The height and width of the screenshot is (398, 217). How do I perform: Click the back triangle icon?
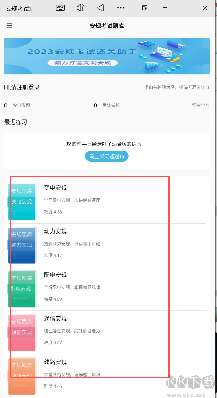pyautogui.click(x=100, y=8)
